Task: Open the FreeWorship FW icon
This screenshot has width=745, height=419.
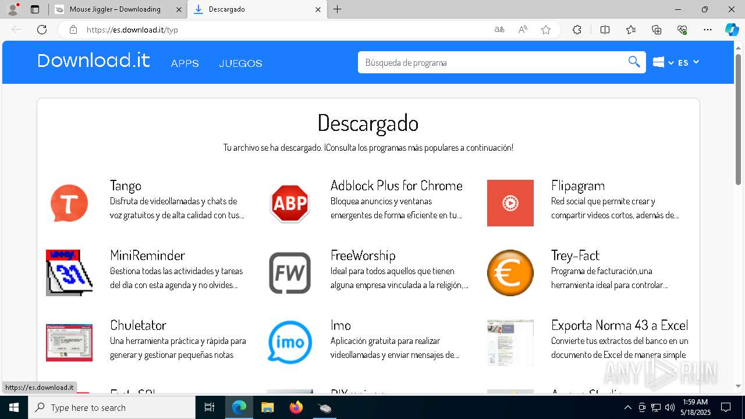Action: 290,273
